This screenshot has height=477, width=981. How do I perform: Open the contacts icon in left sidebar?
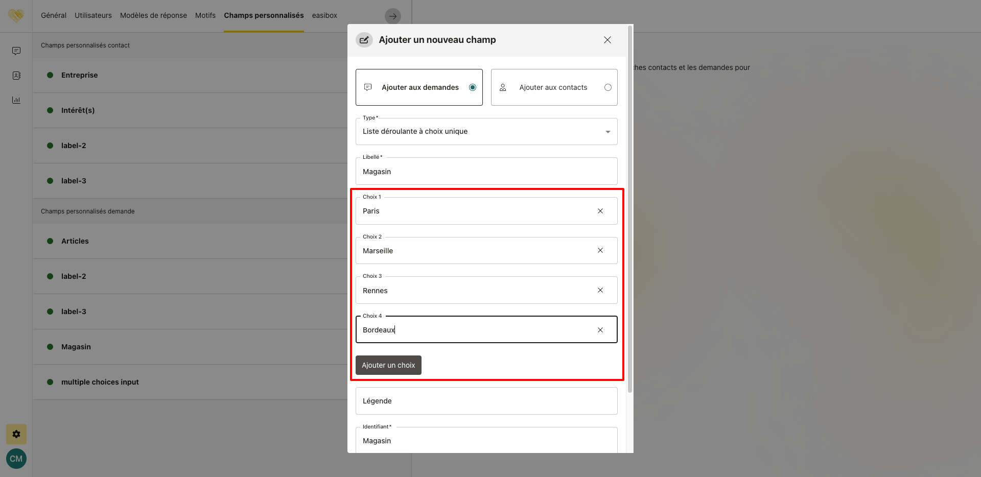pyautogui.click(x=16, y=76)
